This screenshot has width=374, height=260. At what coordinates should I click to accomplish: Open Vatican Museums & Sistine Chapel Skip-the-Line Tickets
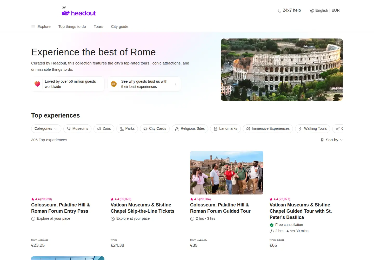pyautogui.click(x=143, y=208)
